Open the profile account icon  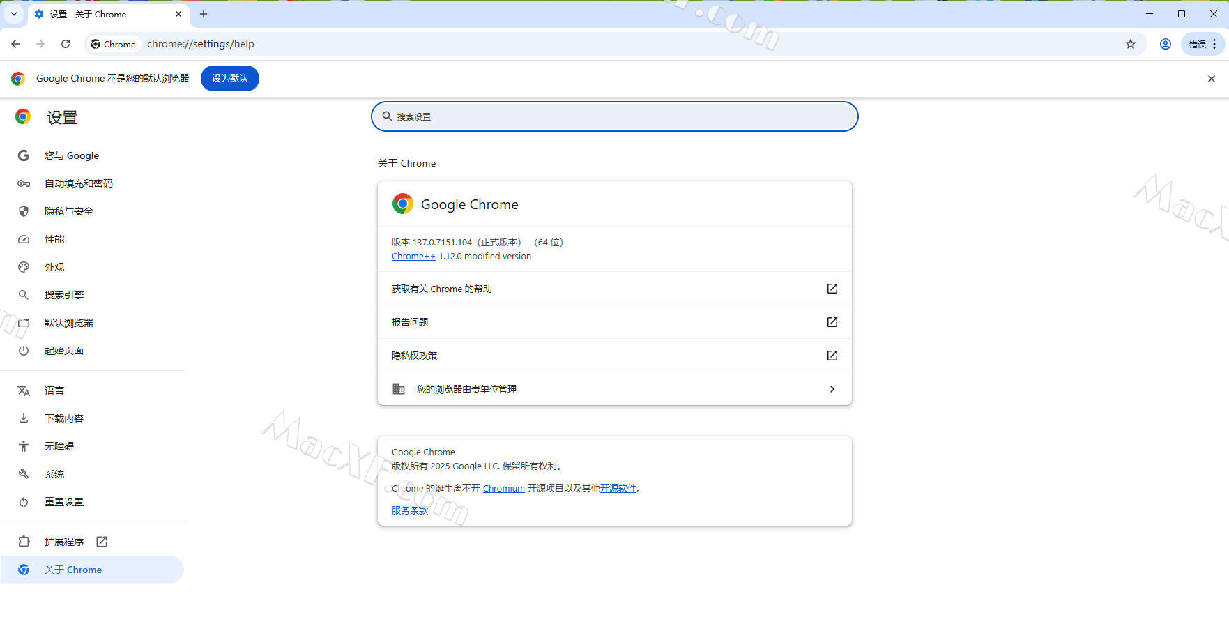click(1165, 44)
